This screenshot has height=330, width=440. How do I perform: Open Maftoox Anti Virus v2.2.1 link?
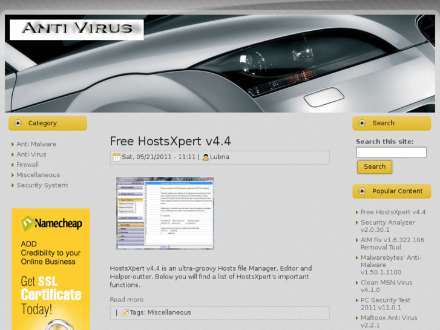click(x=389, y=322)
